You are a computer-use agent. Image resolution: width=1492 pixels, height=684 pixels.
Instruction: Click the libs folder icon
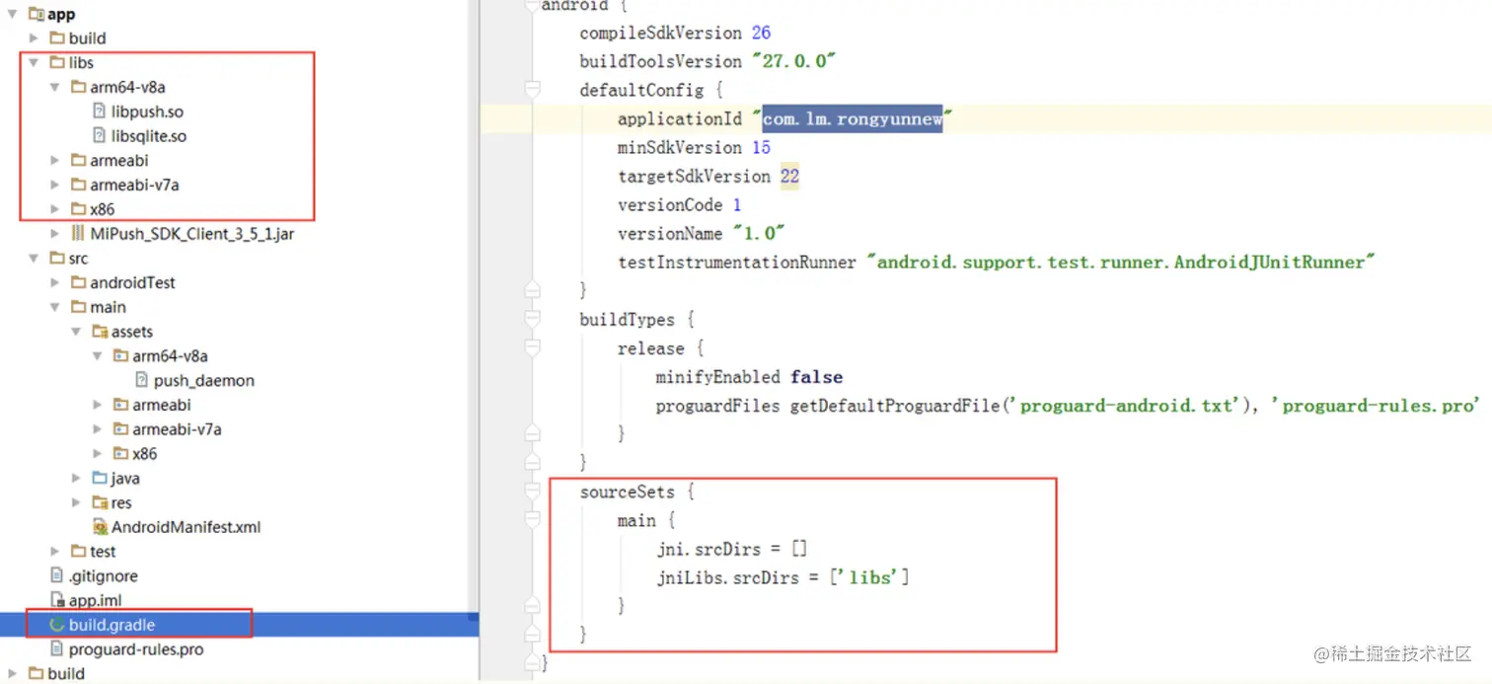point(57,62)
